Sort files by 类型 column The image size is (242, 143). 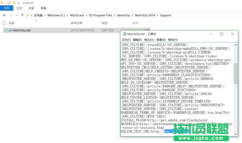(104, 23)
